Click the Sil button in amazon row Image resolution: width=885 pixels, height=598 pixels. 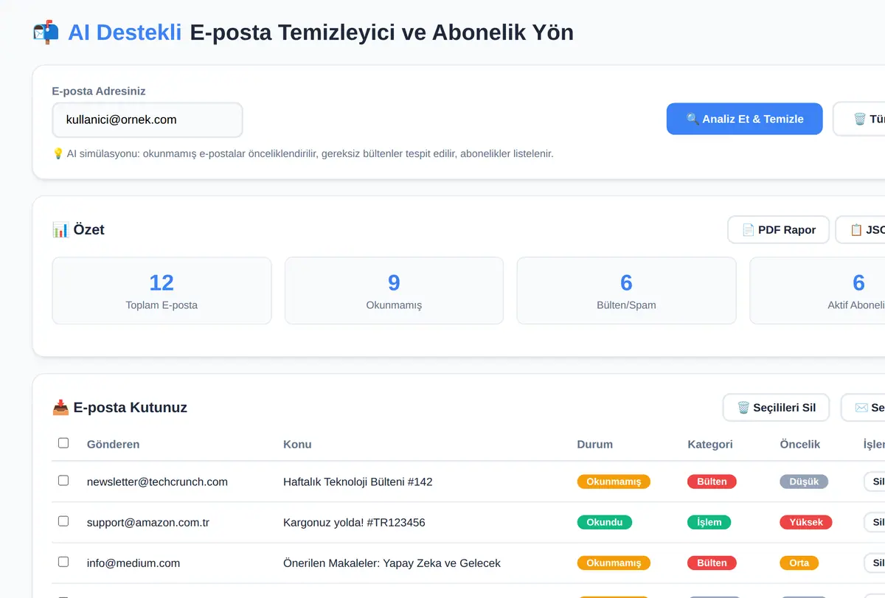tap(875, 522)
